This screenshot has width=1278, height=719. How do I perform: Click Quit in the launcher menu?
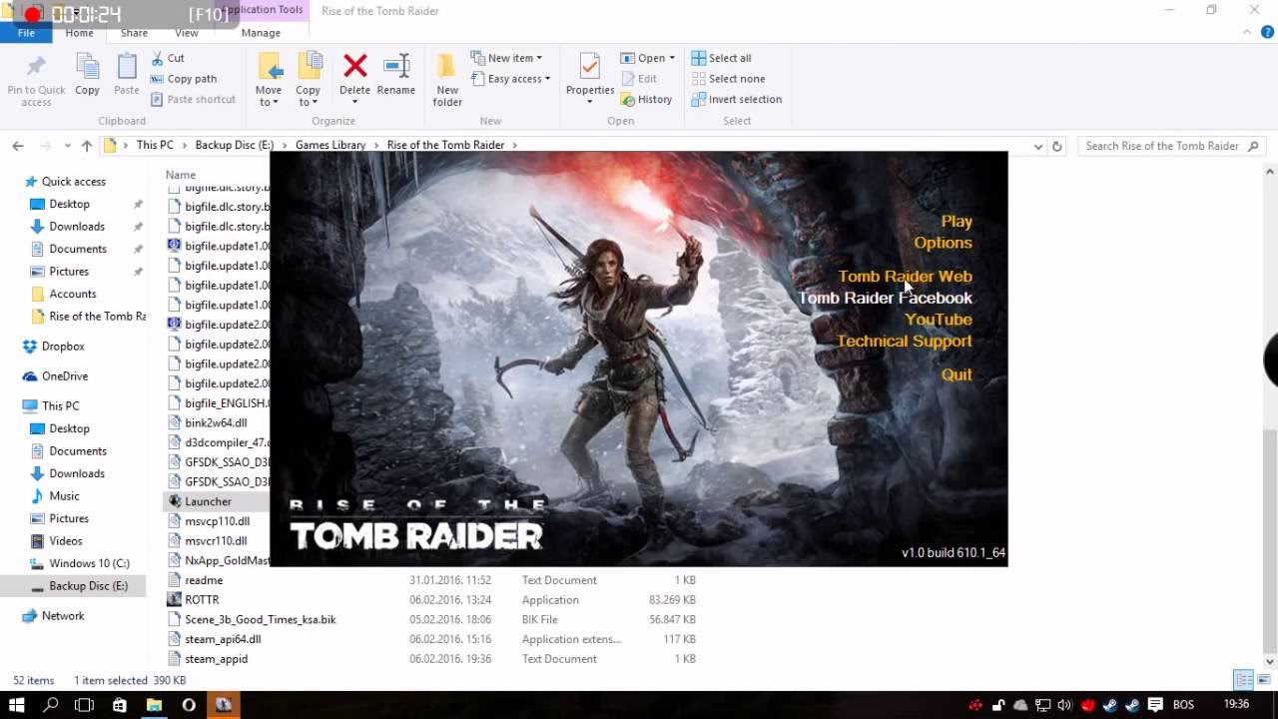(x=957, y=375)
